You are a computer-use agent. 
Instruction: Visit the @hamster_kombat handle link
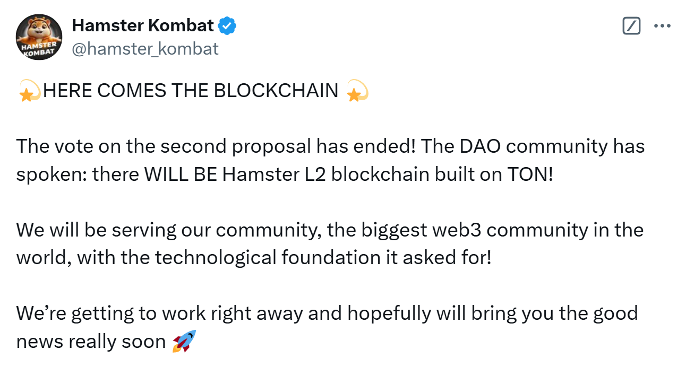(145, 49)
